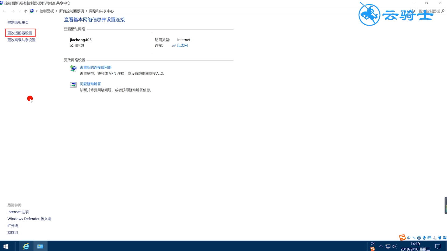Open the Sogou emoji smiley icon
Viewport: 447px width, 251px height.
coord(419,238)
